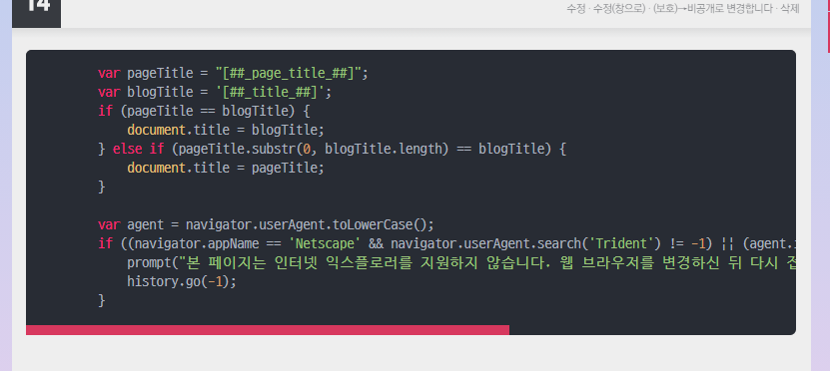Click the line 'document.title = pageTitle;'
This screenshot has width=830, height=371.
(x=226, y=169)
